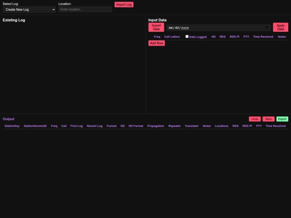The image size is (291, 218).
Task: Click the Input Data RDS PI column header
Action: pyautogui.click(x=234, y=37)
